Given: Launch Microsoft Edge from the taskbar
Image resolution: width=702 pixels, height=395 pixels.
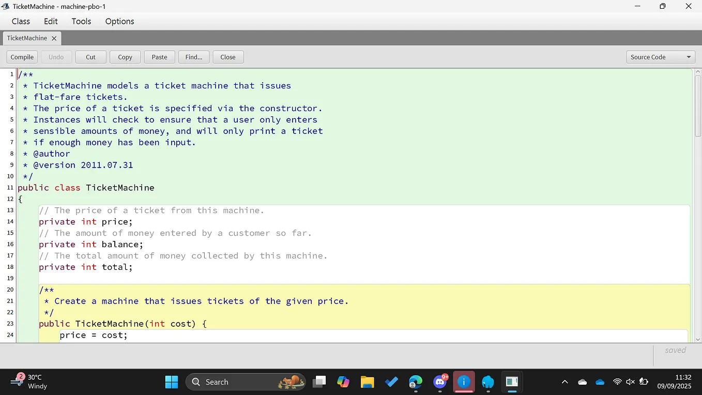Looking at the screenshot, I should [x=415, y=382].
